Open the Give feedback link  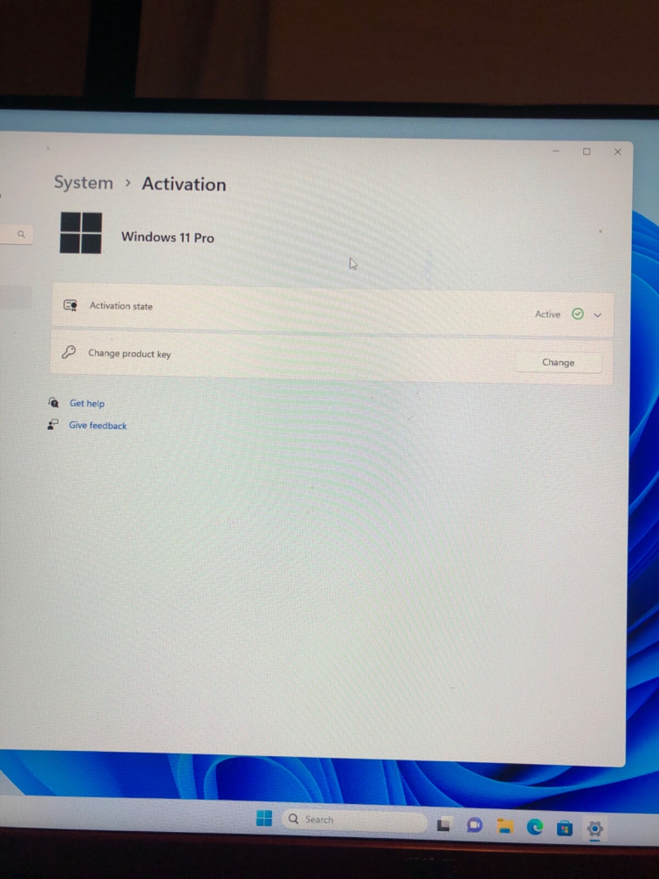98,425
